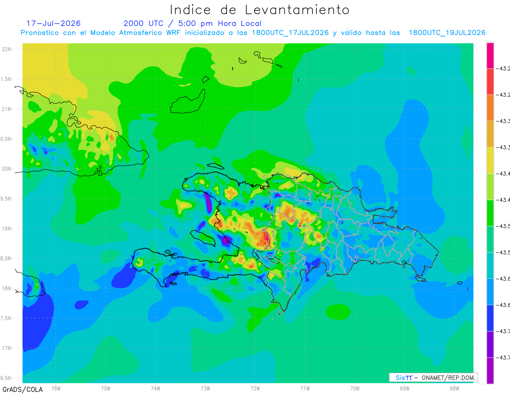Choose the light blue legend swatch

click(490, 292)
